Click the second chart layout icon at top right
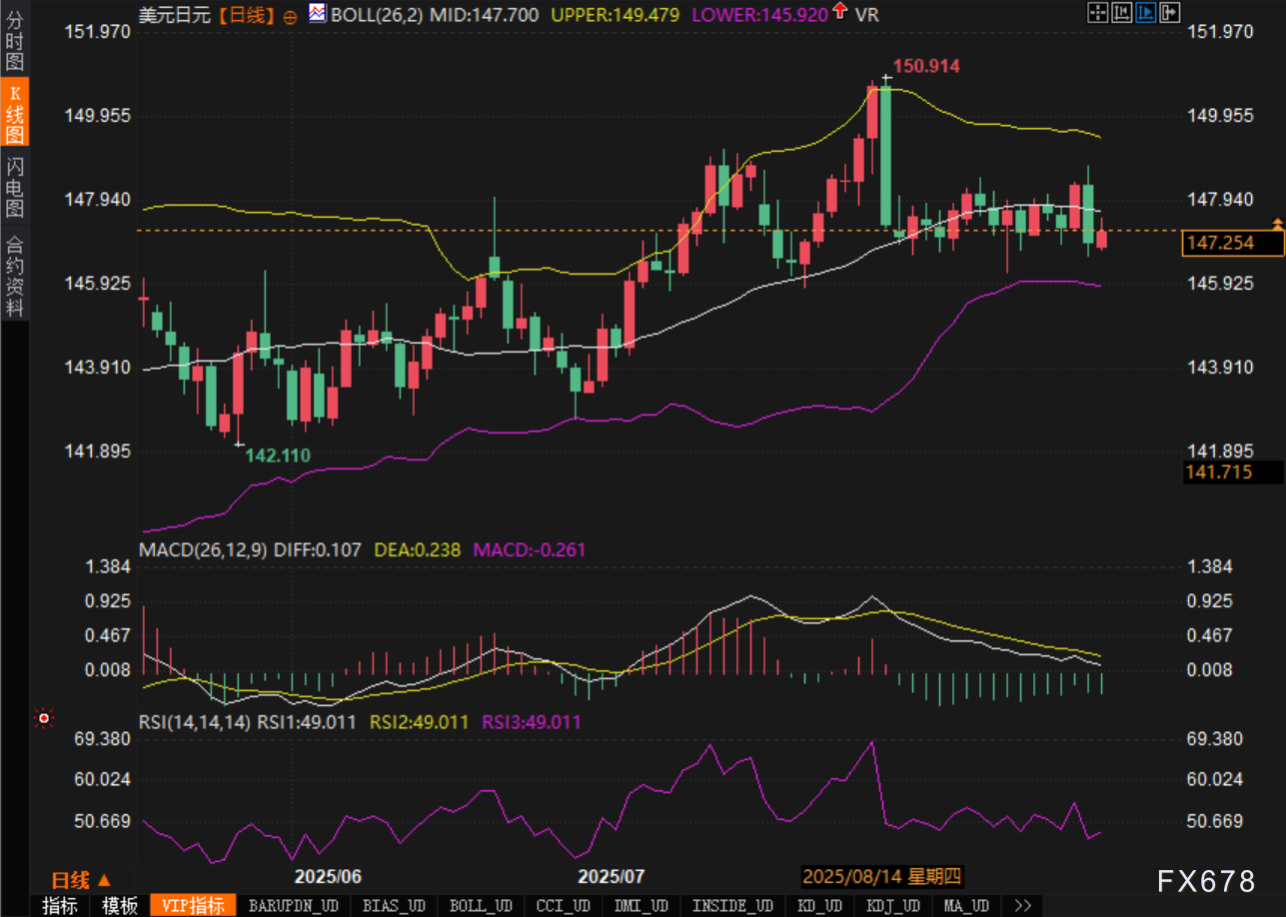Screen dimensions: 1286x917 pyautogui.click(x=1121, y=12)
